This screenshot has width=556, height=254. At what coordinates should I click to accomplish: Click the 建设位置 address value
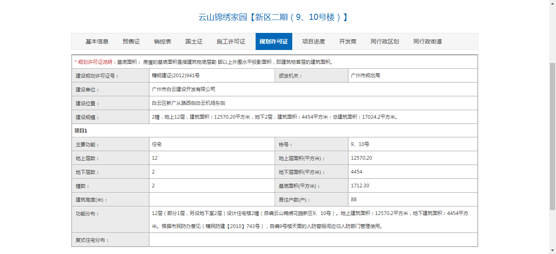pos(188,103)
